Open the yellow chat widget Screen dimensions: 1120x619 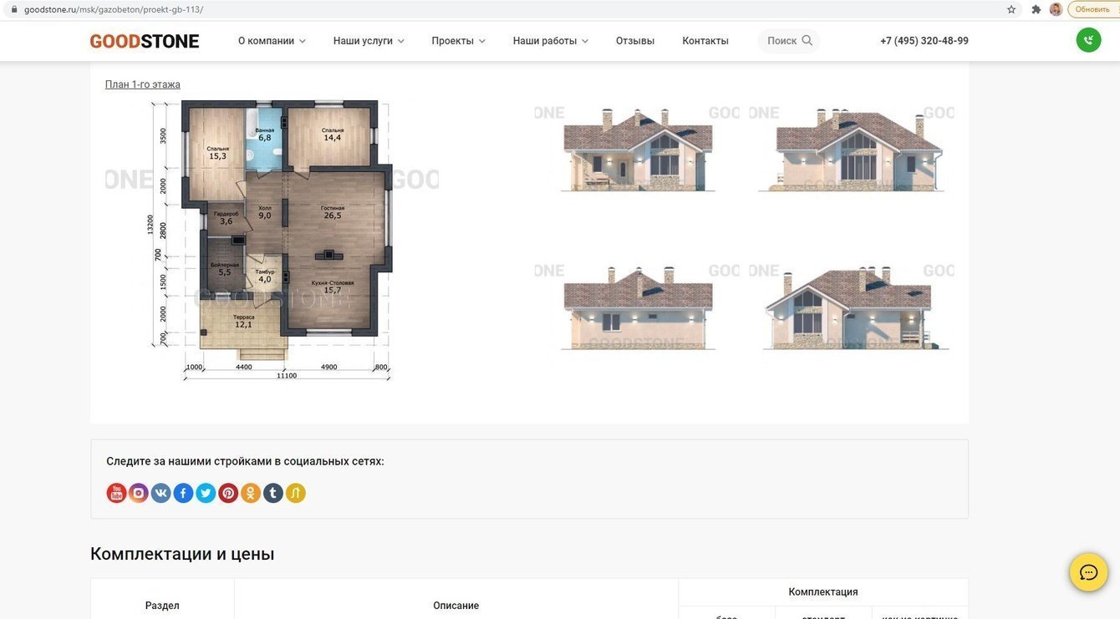tap(1088, 572)
